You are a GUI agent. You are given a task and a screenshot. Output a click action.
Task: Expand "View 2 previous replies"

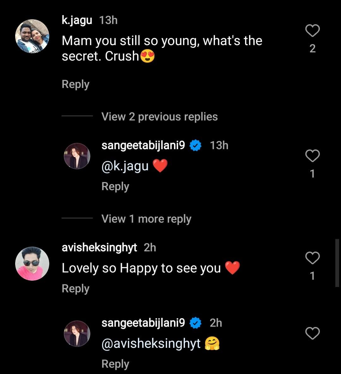[159, 117]
